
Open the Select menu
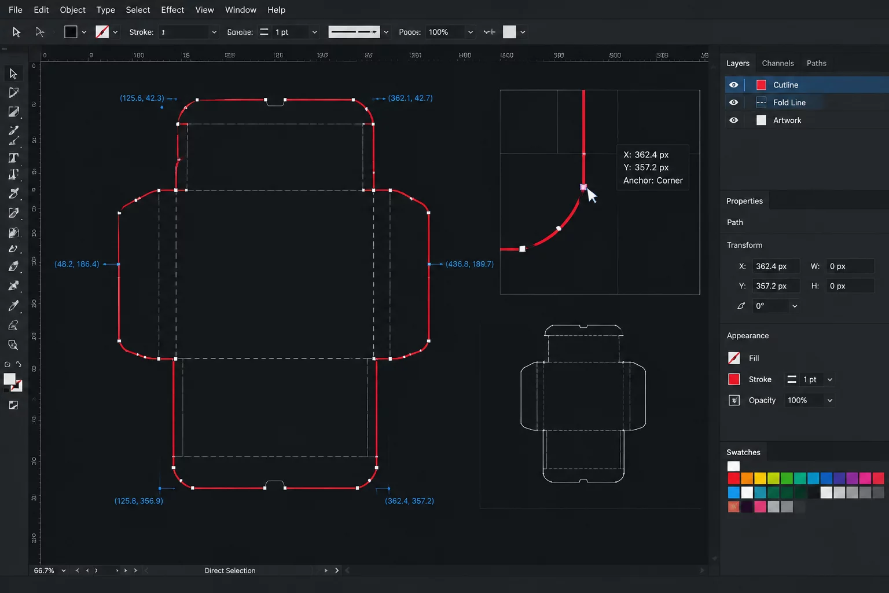[x=138, y=10]
